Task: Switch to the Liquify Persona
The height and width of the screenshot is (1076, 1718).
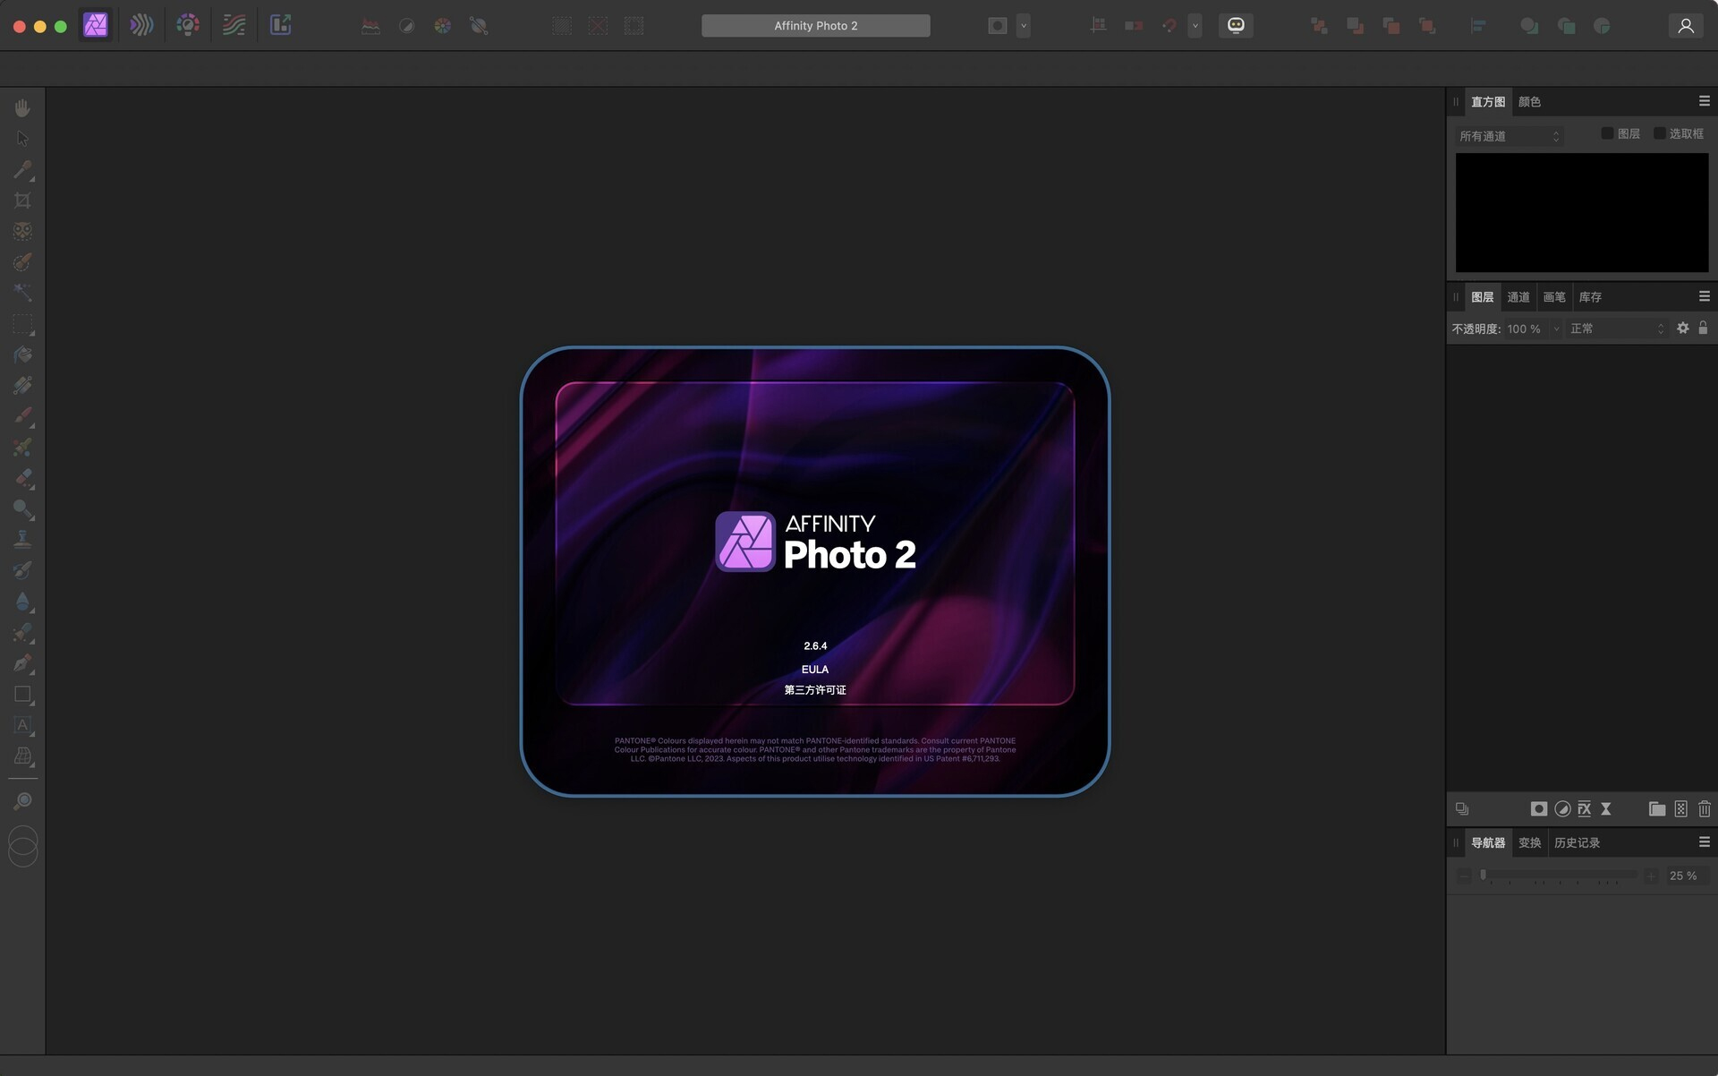Action: click(x=141, y=25)
